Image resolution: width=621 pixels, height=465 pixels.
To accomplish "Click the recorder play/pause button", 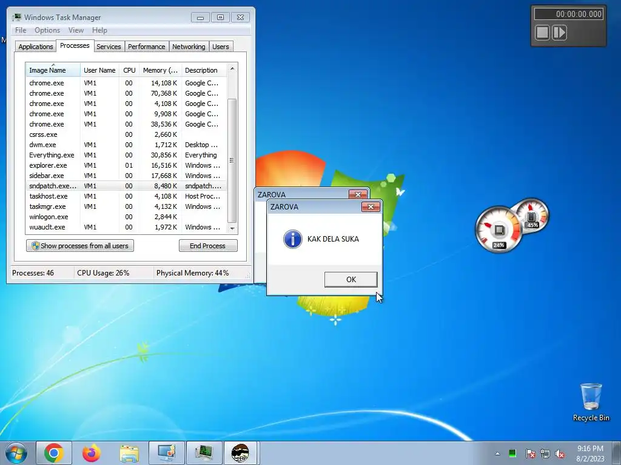I will point(559,33).
